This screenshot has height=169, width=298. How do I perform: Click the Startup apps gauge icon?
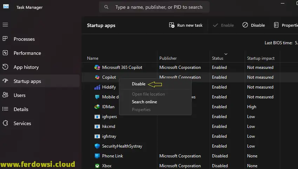[5, 81]
